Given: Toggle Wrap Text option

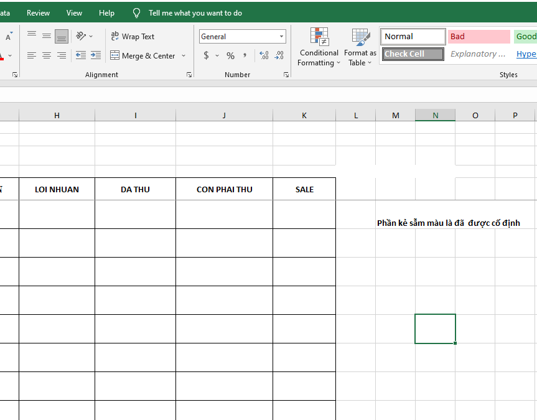Looking at the screenshot, I should (133, 36).
